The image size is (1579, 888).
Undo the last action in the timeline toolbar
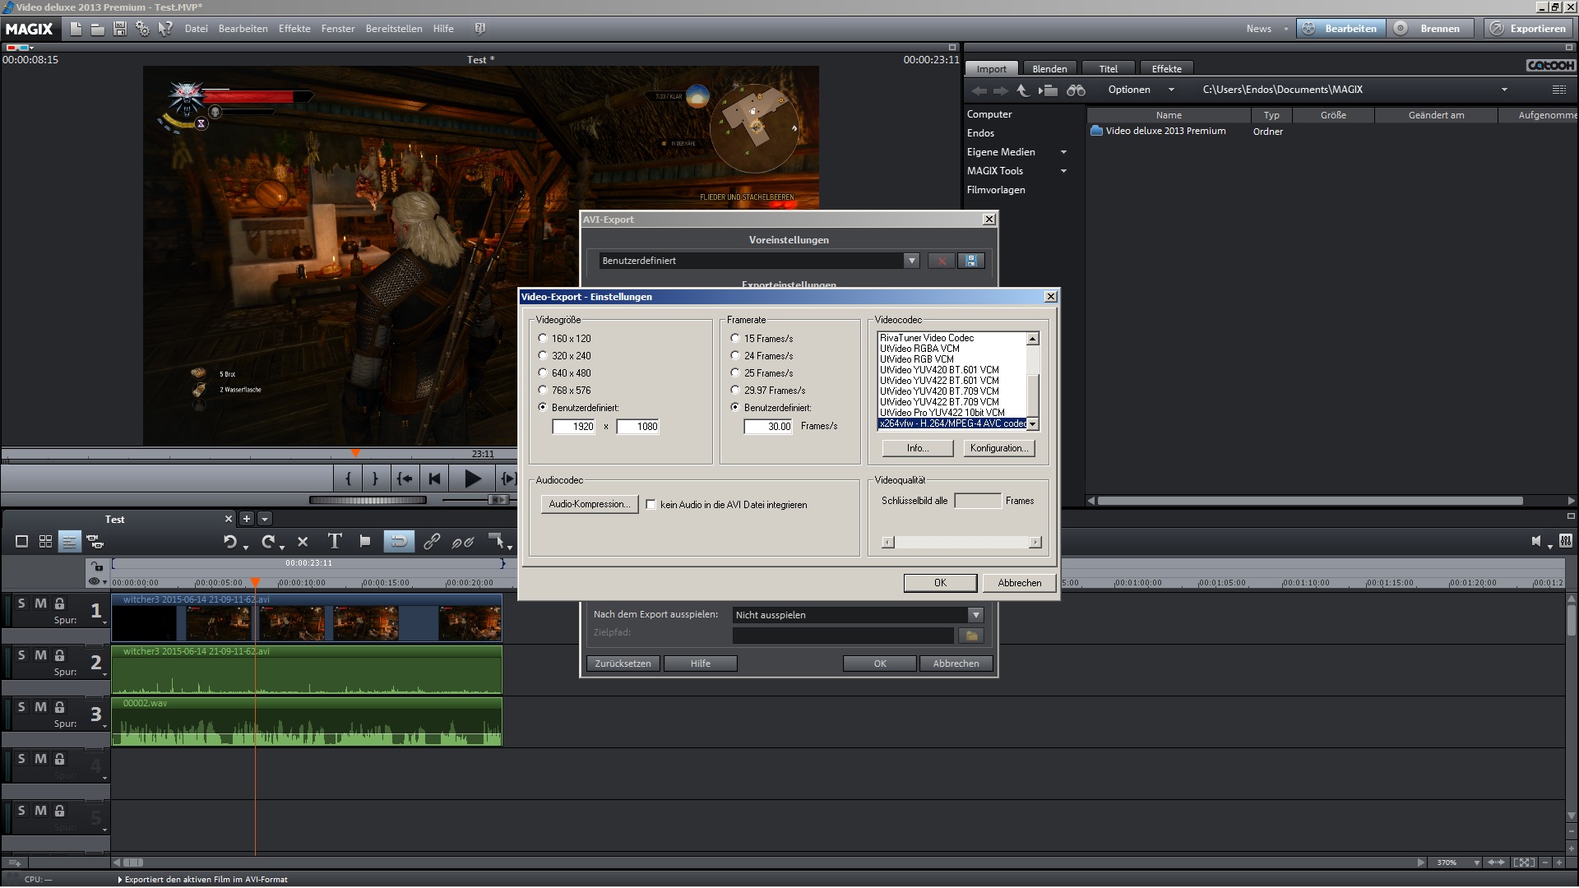click(230, 541)
